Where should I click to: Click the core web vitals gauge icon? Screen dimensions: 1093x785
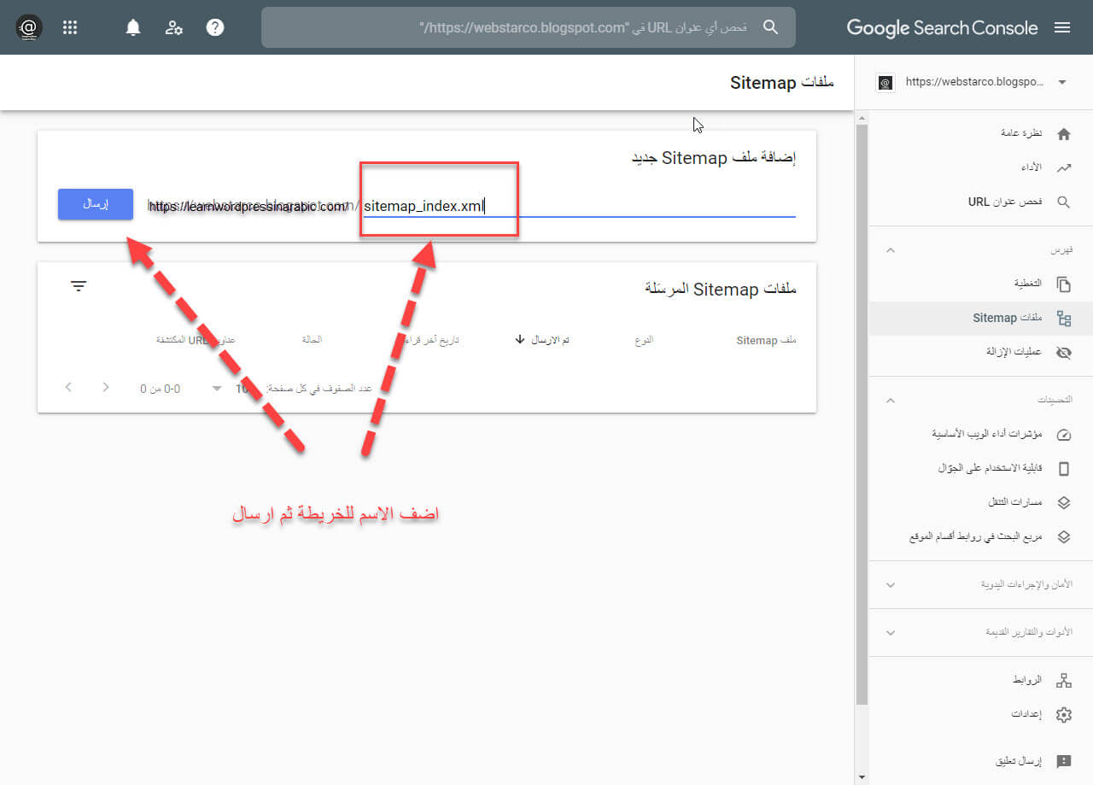pos(1063,435)
